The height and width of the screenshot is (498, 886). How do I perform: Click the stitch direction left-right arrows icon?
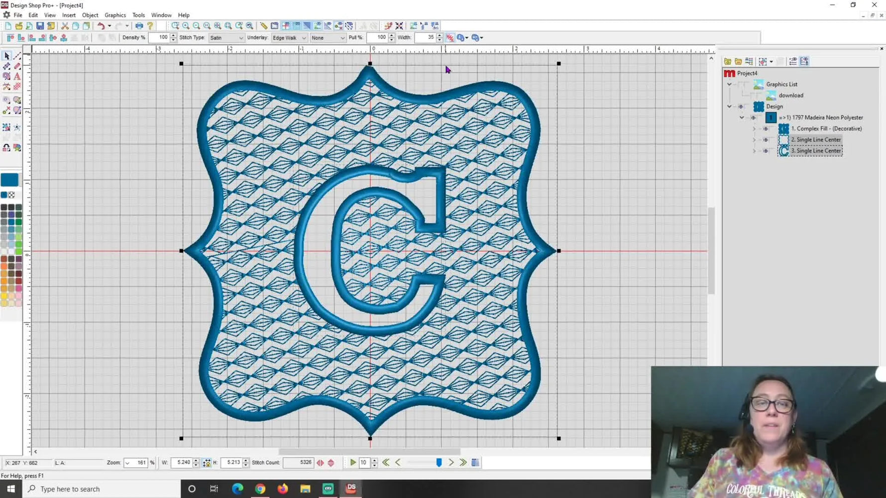[x=320, y=463]
